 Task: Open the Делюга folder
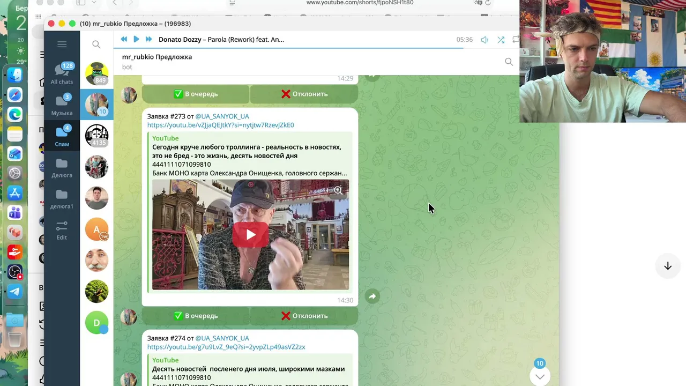point(62,167)
